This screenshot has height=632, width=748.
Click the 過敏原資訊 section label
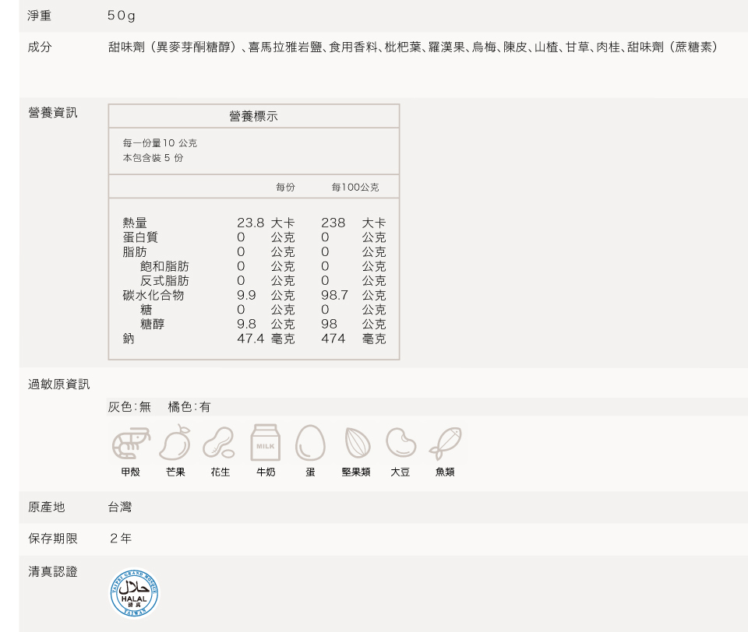59,384
